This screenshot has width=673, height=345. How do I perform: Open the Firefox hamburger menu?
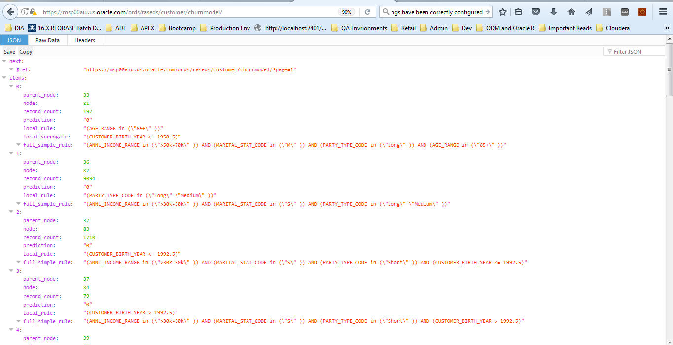663,12
